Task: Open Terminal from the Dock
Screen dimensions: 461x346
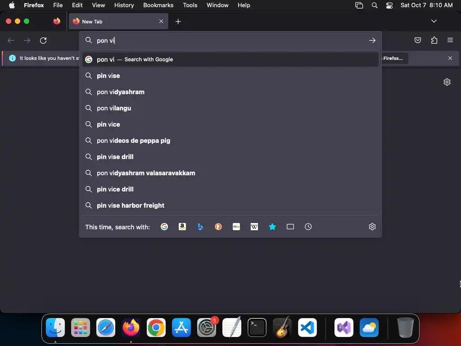Action: point(257,327)
